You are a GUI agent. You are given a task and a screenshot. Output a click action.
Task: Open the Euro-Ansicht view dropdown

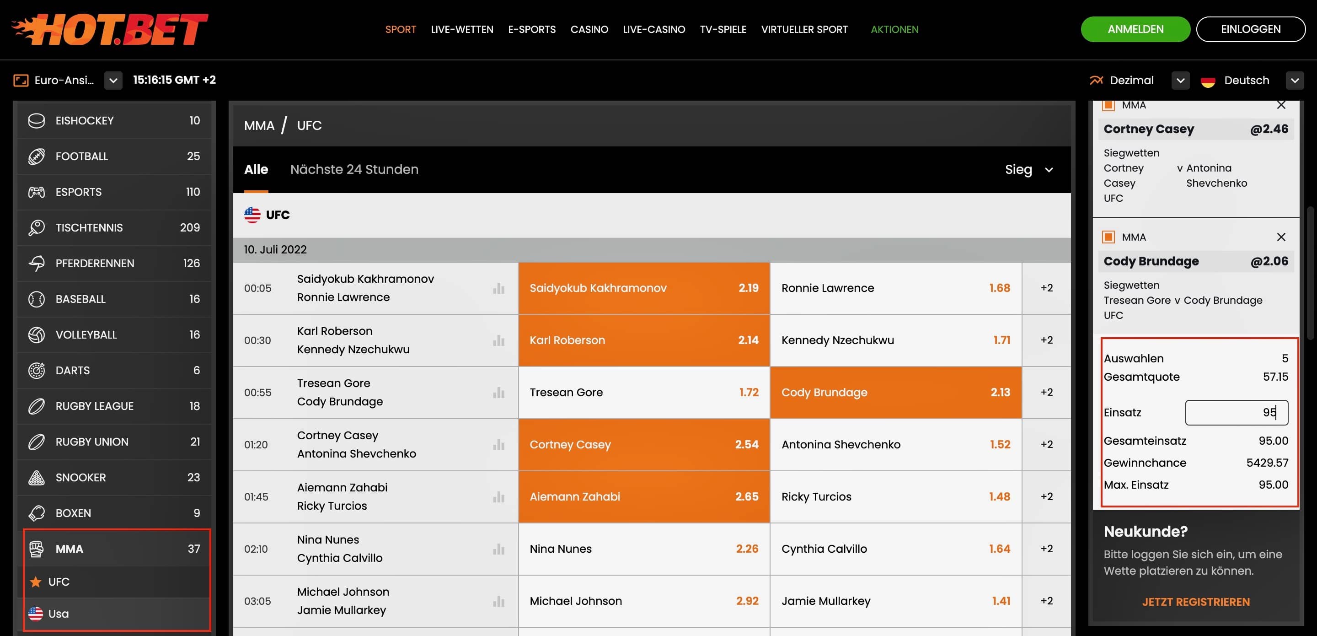pyautogui.click(x=113, y=81)
